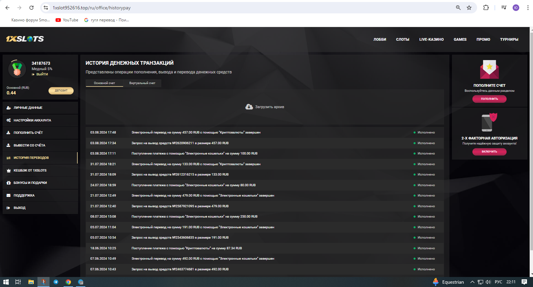The width and height of the screenshot is (533, 287).
Task: Open the network icon in the system tray
Action: click(x=480, y=282)
